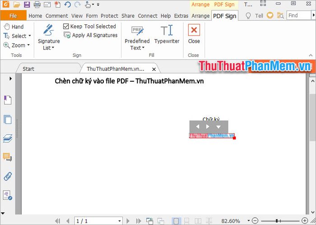
Task: Open signature options down arrow
Action: tap(218, 127)
